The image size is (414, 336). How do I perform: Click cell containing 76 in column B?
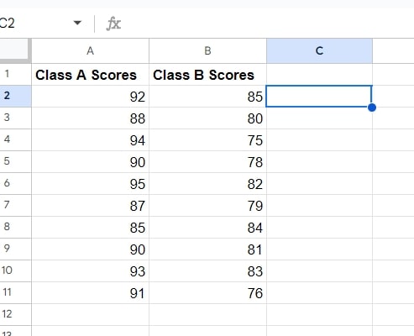[x=207, y=293]
